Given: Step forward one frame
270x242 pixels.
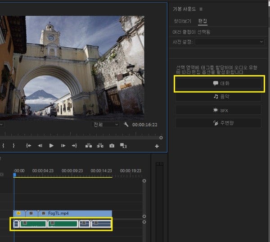Looking at the screenshot, I should tap(63, 146).
